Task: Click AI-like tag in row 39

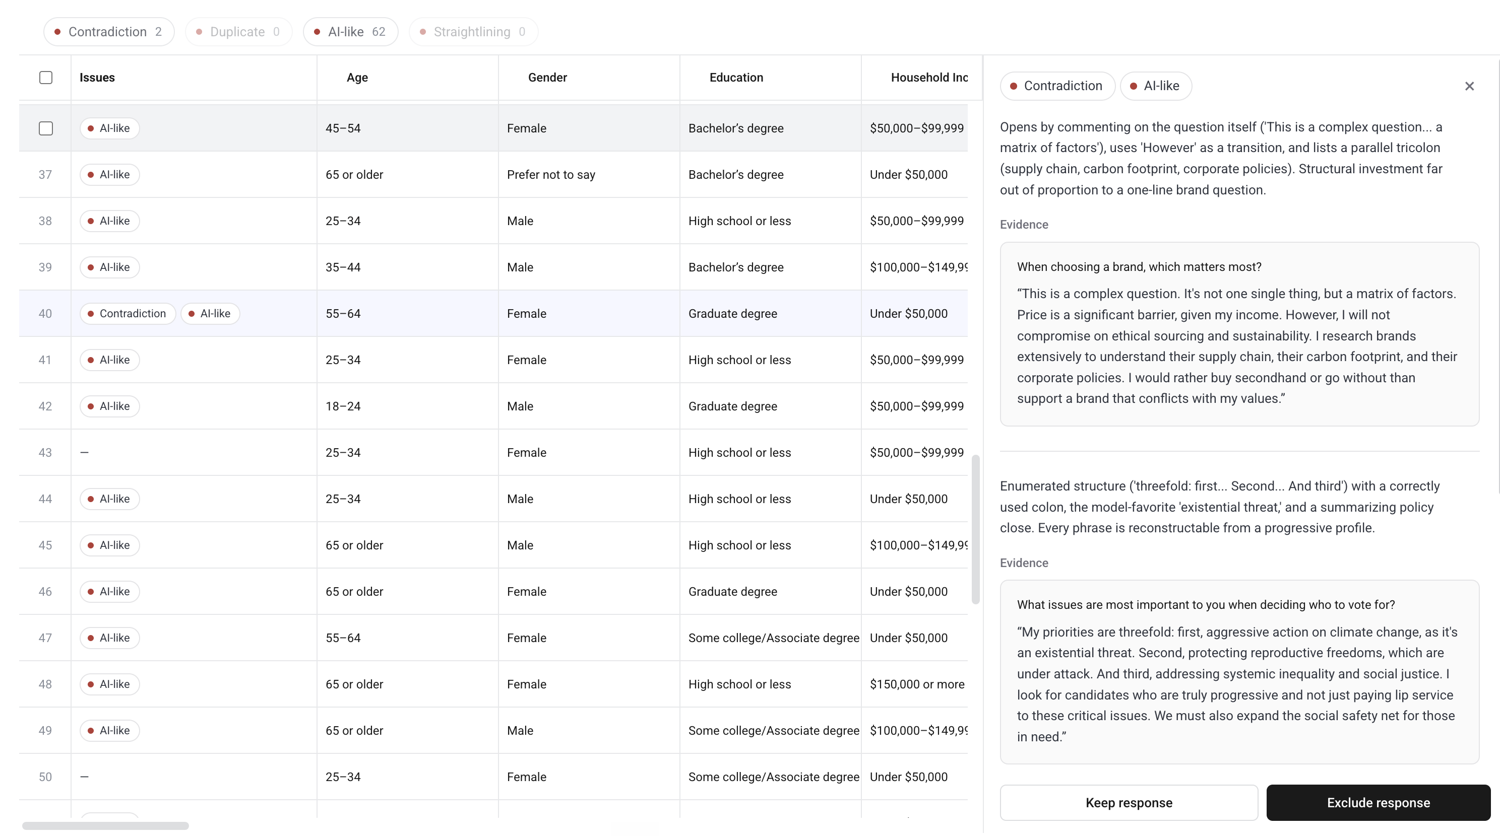Action: coord(109,267)
